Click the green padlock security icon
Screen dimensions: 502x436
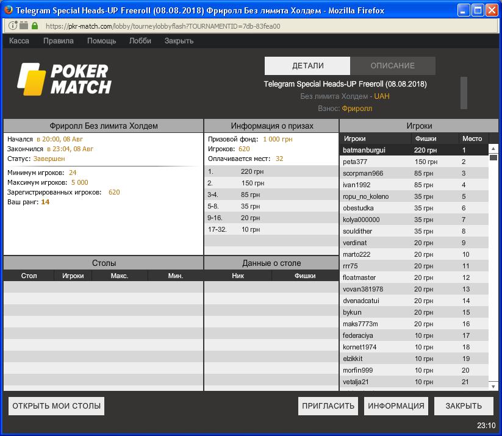click(x=35, y=26)
